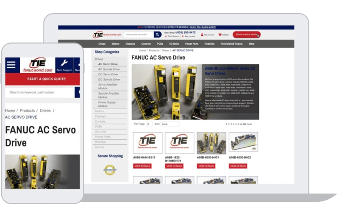Click the TIE fanucworld logo in desktop header
This screenshot has width=337, height=204.
pyautogui.click(x=104, y=34)
